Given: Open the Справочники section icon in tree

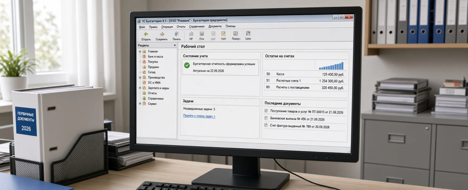Looking at the screenshot, I should point(144,98).
